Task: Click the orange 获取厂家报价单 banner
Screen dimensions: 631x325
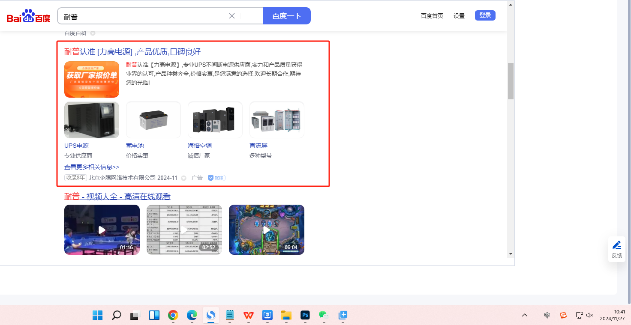Action: pyautogui.click(x=92, y=79)
